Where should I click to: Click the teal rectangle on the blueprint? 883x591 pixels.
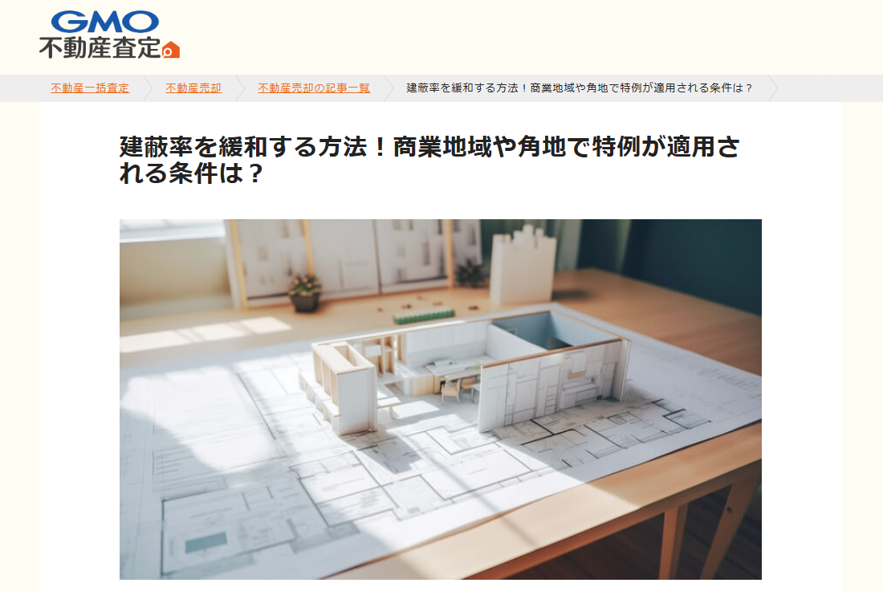(206, 542)
